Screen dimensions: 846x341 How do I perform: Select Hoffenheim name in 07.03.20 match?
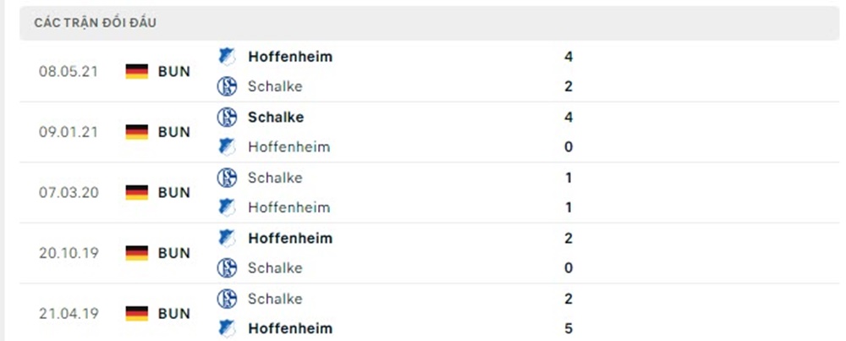pos(288,207)
